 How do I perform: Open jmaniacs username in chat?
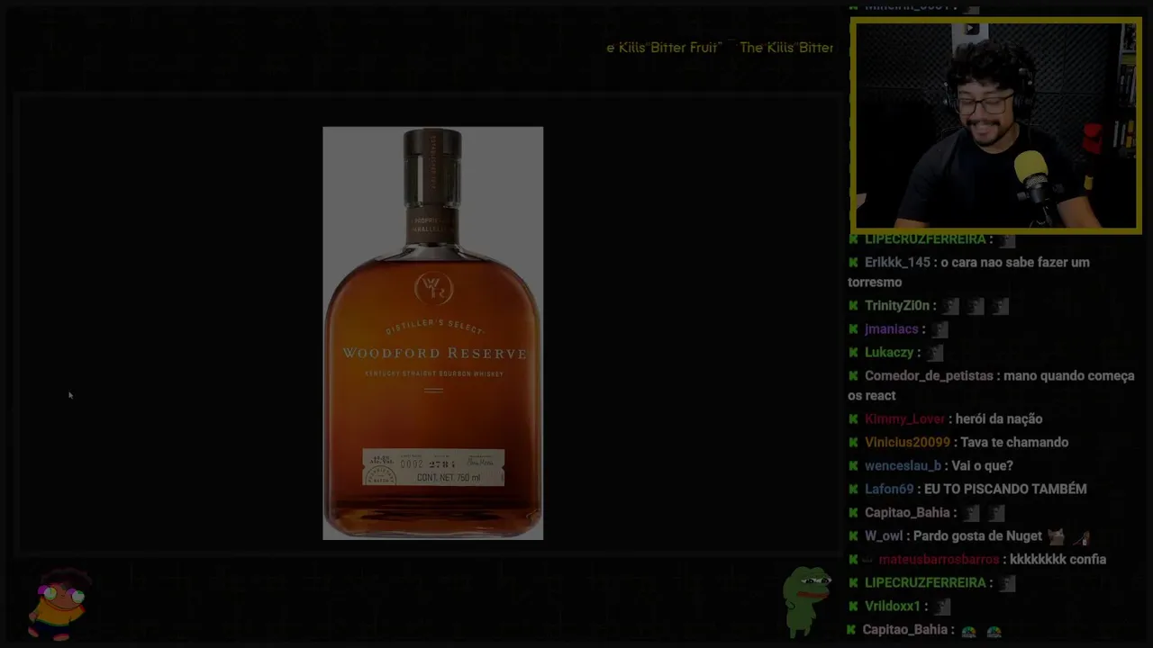click(x=891, y=329)
